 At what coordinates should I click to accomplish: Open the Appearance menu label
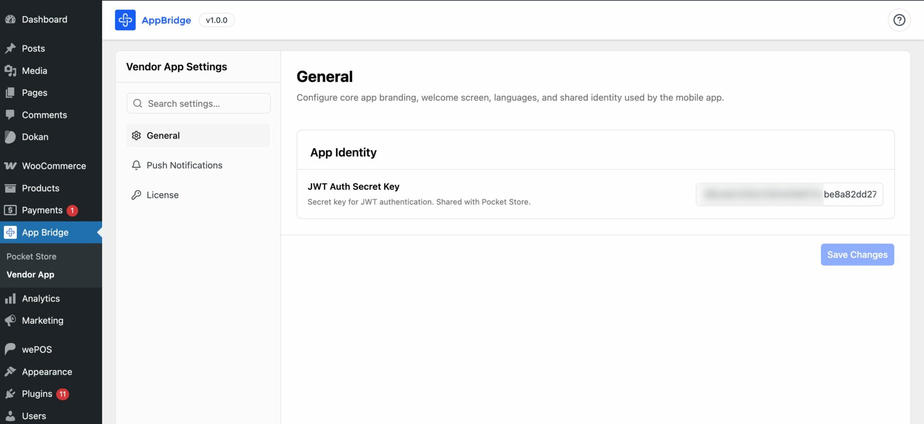click(47, 372)
